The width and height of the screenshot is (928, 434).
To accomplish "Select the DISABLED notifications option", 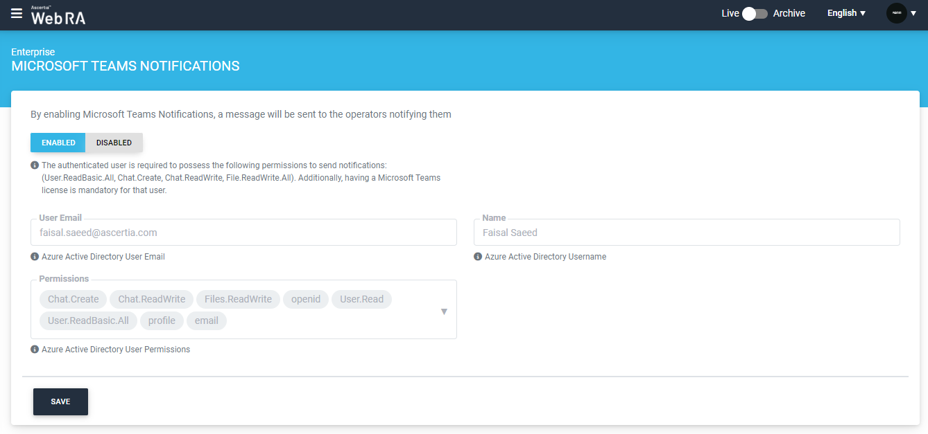I will (114, 143).
